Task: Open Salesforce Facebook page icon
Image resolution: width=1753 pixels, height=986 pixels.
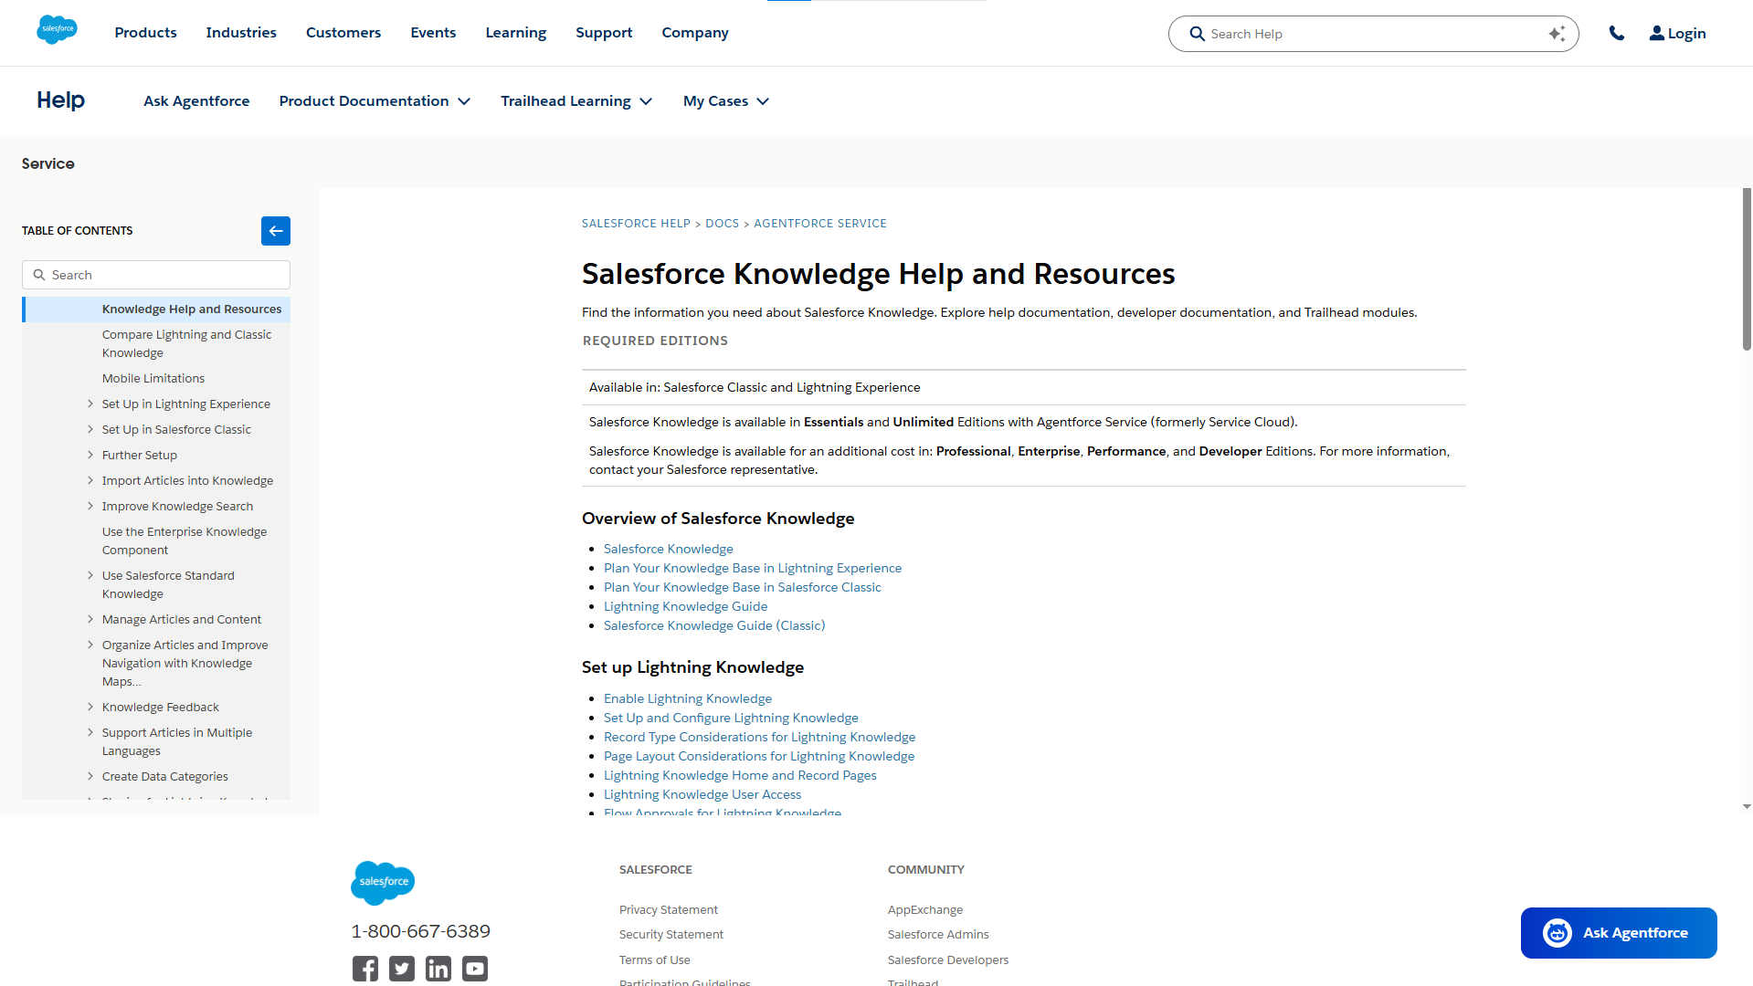Action: pos(365,969)
